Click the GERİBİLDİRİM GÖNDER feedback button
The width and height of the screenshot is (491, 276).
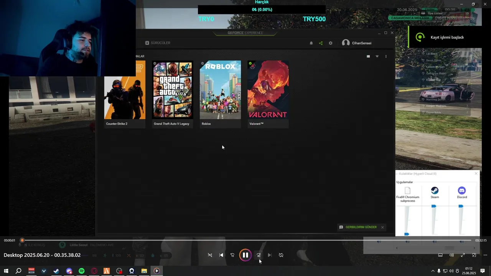358,227
